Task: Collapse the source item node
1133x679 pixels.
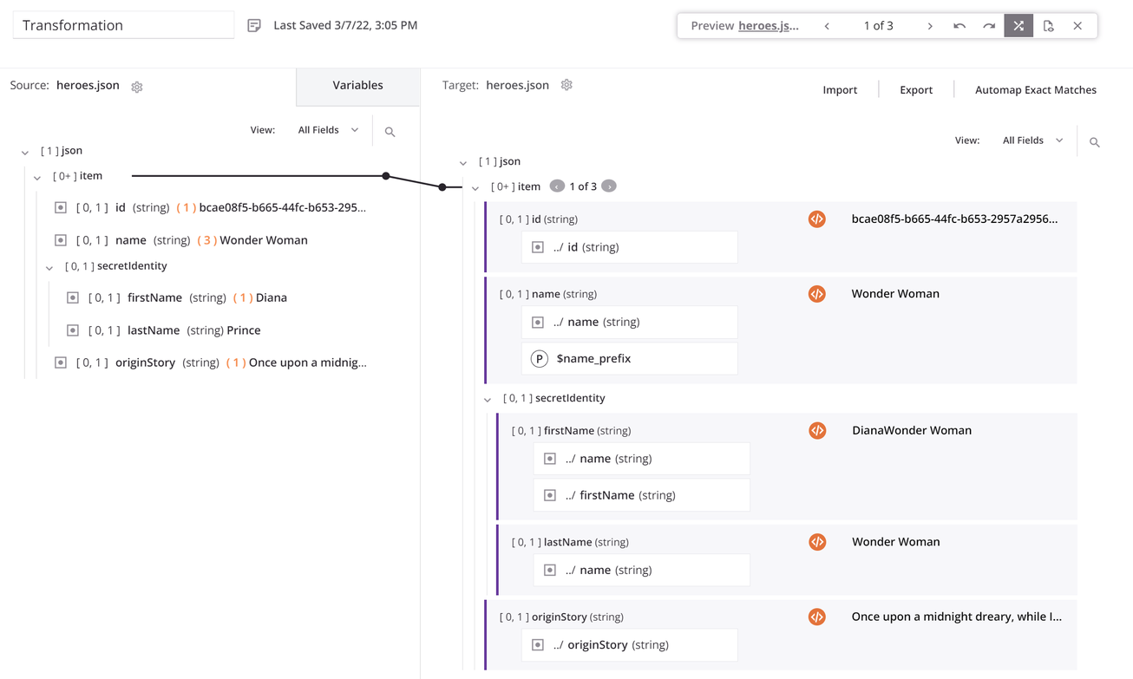Action: pyautogui.click(x=37, y=178)
